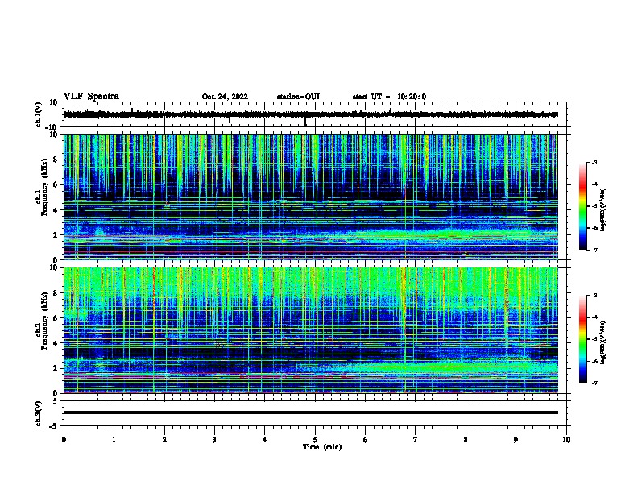Screen dimensions: 638x493
Task: Select the date label "Oct. 24, 2022"
Action: [x=225, y=97]
